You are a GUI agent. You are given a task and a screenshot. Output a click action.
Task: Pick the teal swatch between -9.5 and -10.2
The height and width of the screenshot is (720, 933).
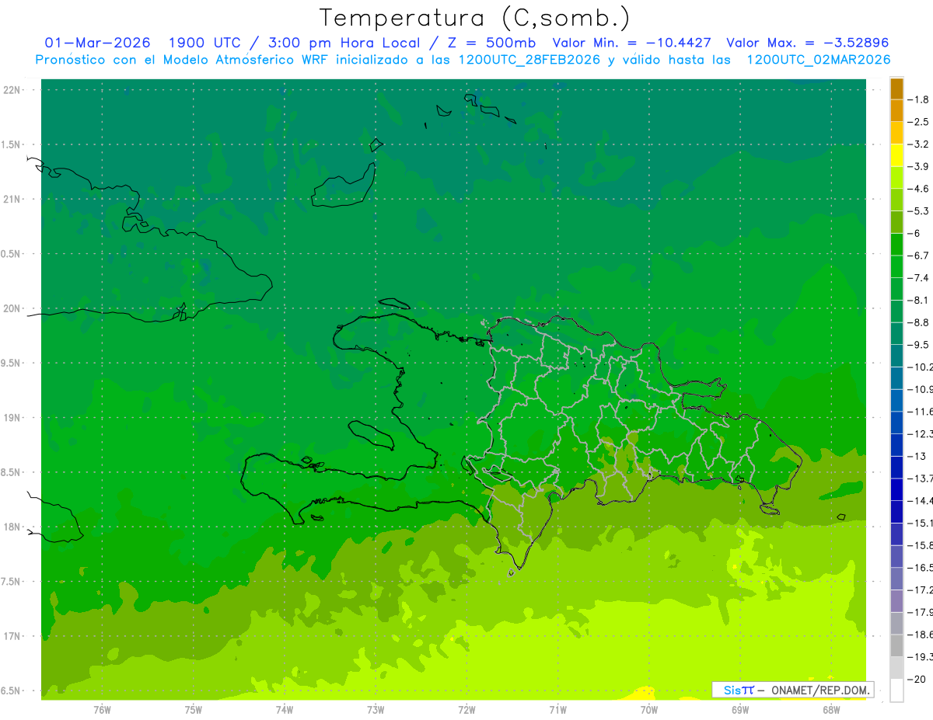point(896,356)
